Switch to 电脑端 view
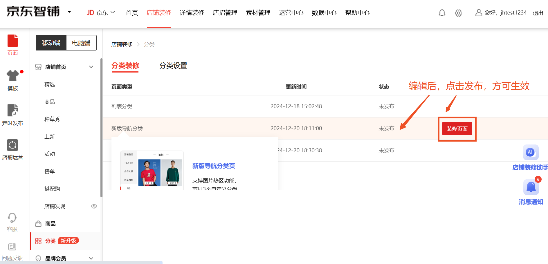Viewport: 548px width, 264px height. pyautogui.click(x=81, y=43)
